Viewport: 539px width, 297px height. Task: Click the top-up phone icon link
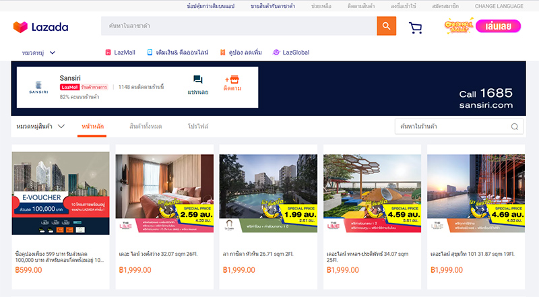(x=150, y=53)
